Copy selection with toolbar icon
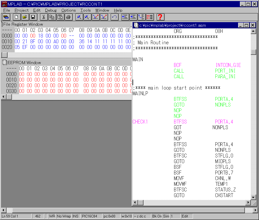The image size is (259, 220). (x=52, y=17)
